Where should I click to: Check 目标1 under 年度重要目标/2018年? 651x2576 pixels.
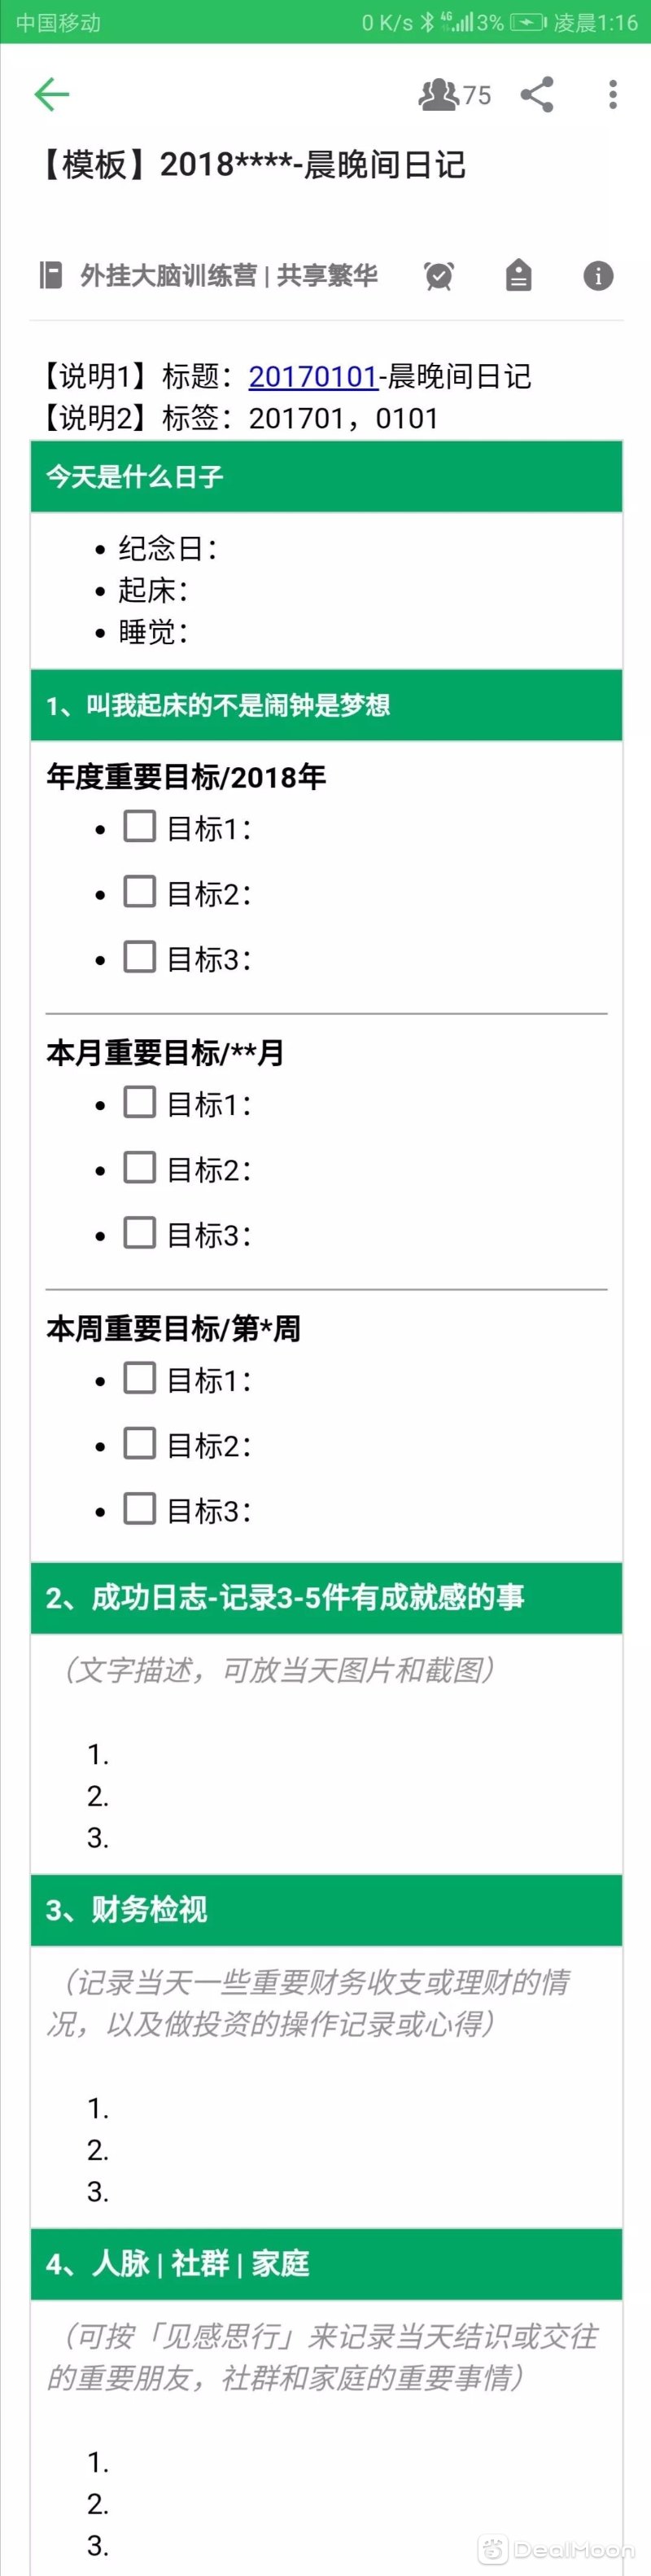(x=140, y=827)
